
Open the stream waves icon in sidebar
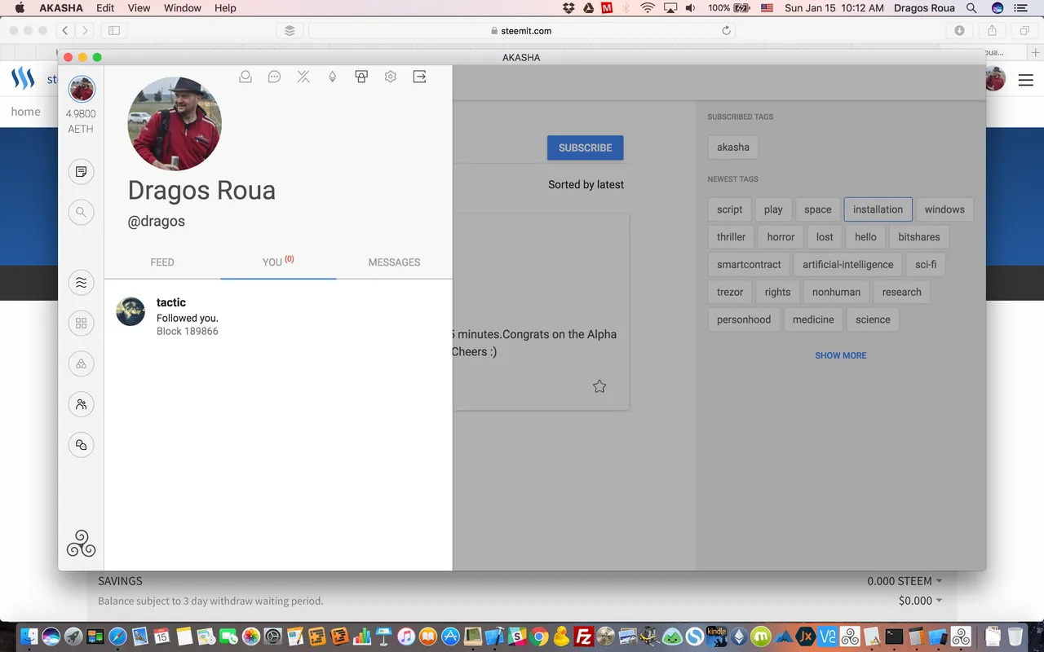(x=81, y=283)
